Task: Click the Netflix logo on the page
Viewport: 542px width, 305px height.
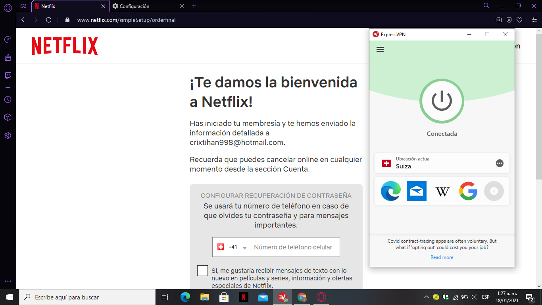Action: coord(65,46)
